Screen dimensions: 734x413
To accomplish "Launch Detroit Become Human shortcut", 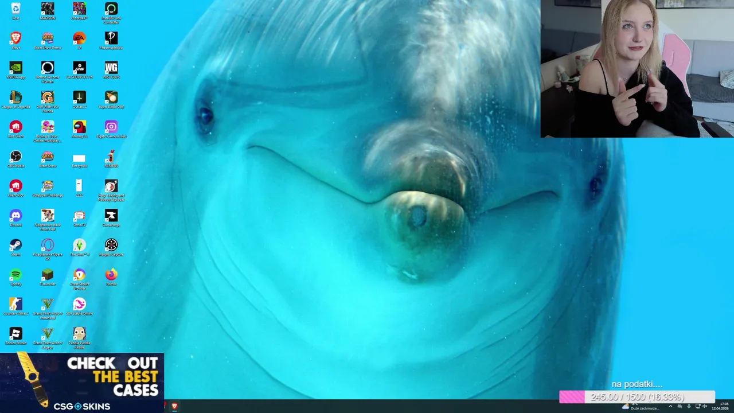I will 48,72.
